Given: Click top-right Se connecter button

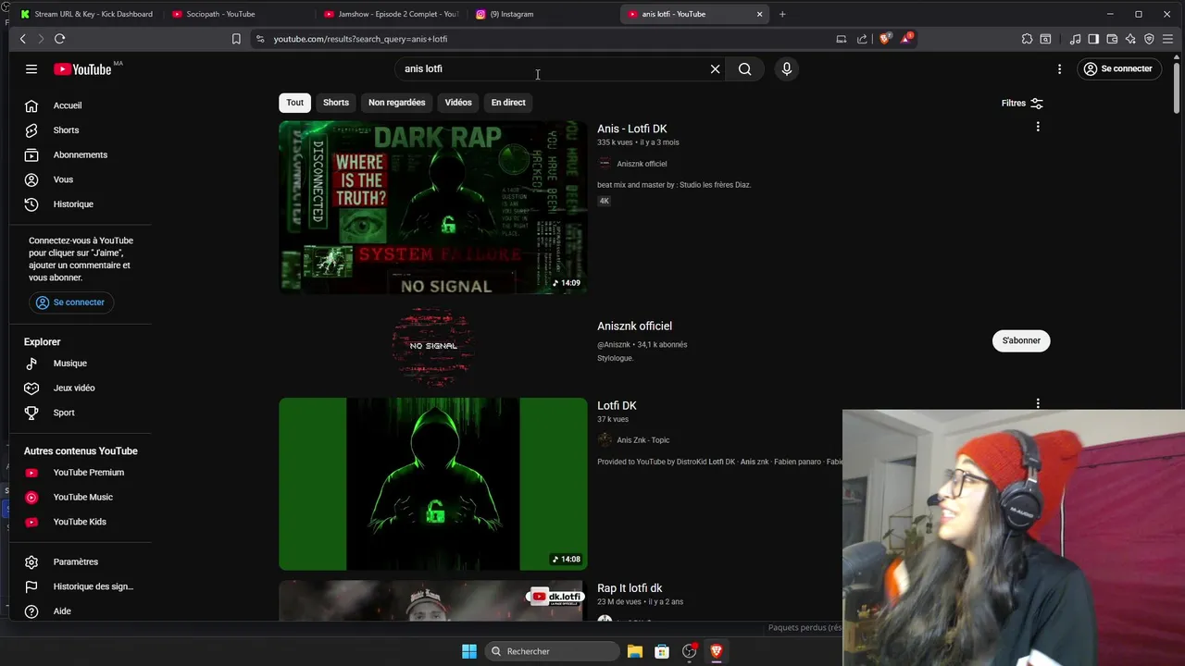Looking at the screenshot, I should point(1118,68).
